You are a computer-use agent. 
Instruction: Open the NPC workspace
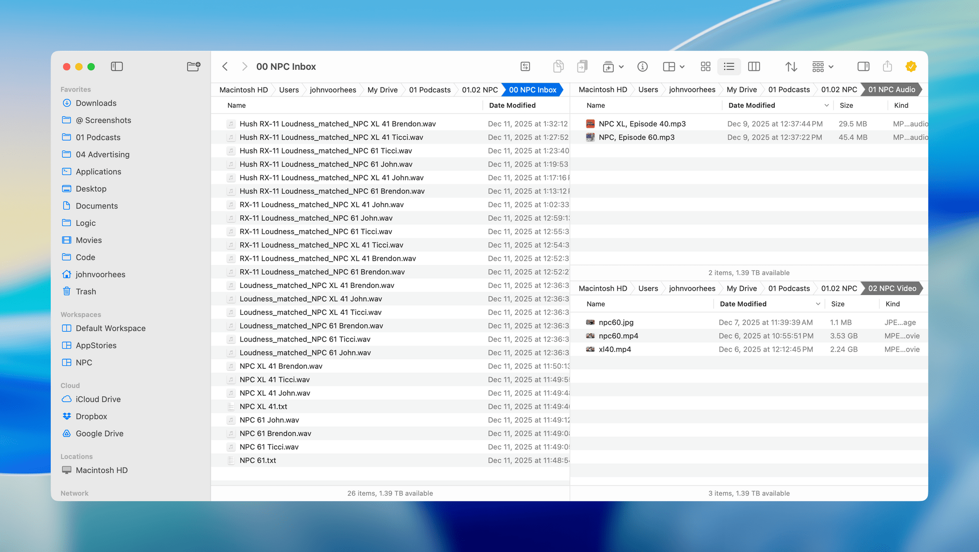84,363
